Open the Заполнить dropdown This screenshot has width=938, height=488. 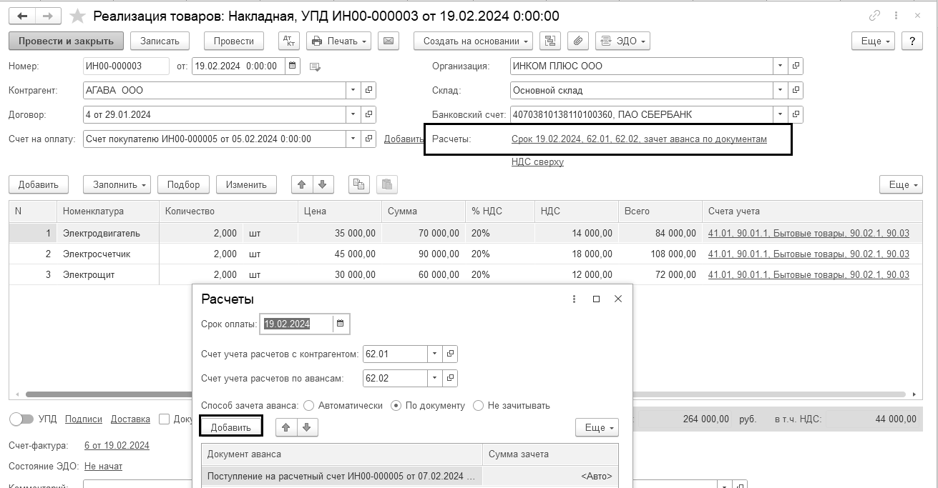point(117,184)
